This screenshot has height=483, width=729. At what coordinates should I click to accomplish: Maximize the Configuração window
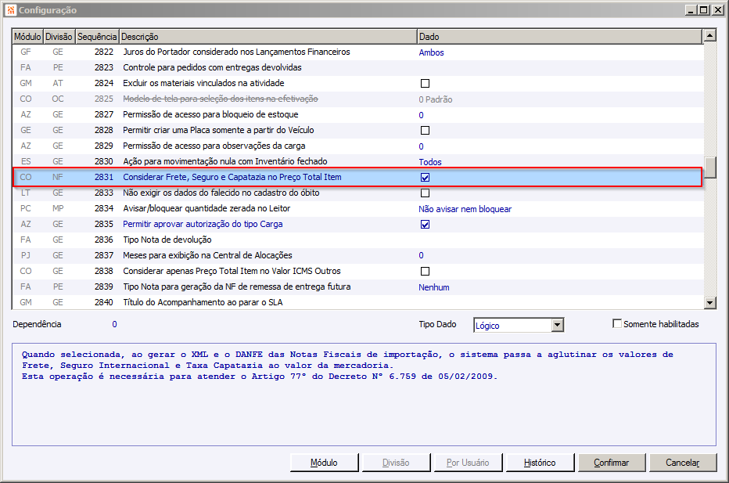pos(704,9)
